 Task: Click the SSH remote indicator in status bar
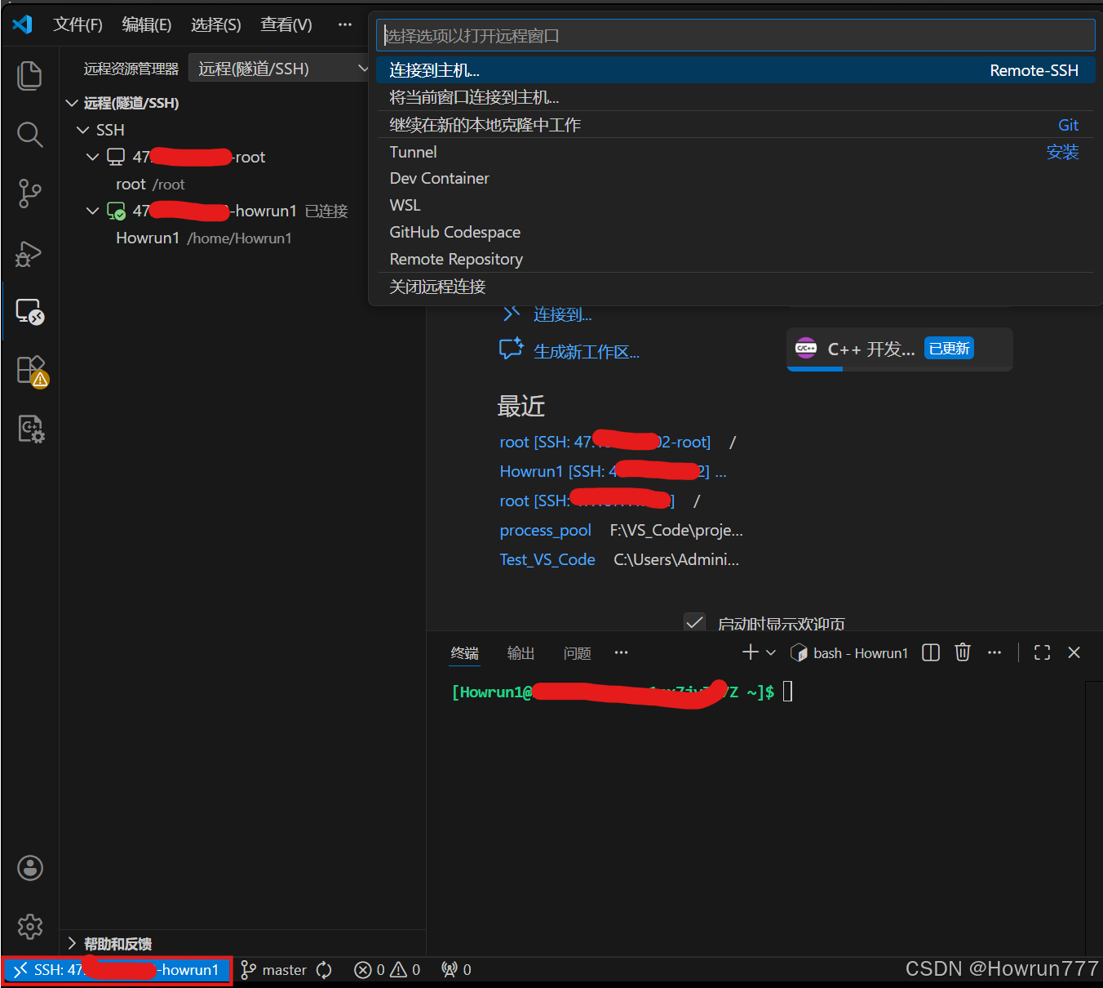point(117,970)
